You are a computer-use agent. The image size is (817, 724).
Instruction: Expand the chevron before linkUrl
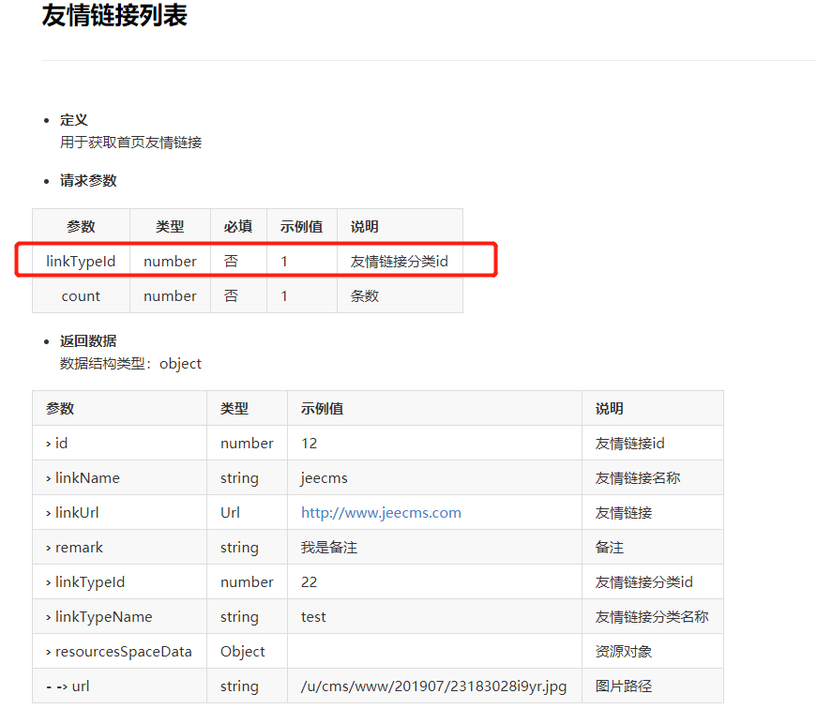(49, 513)
